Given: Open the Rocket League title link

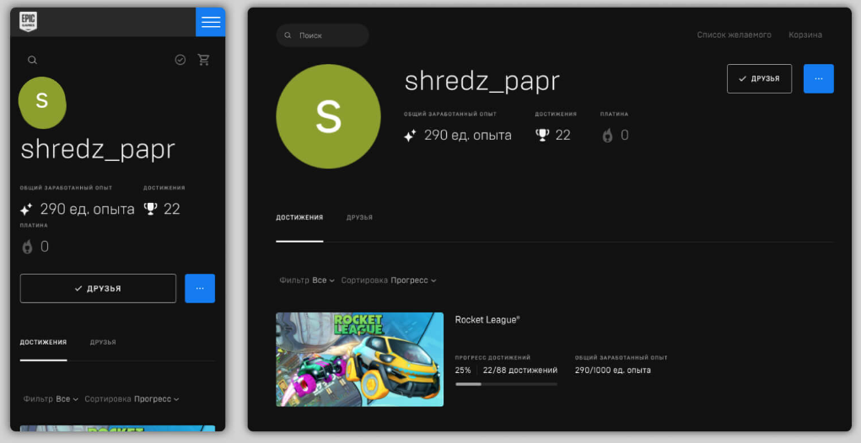Looking at the screenshot, I should (x=487, y=320).
